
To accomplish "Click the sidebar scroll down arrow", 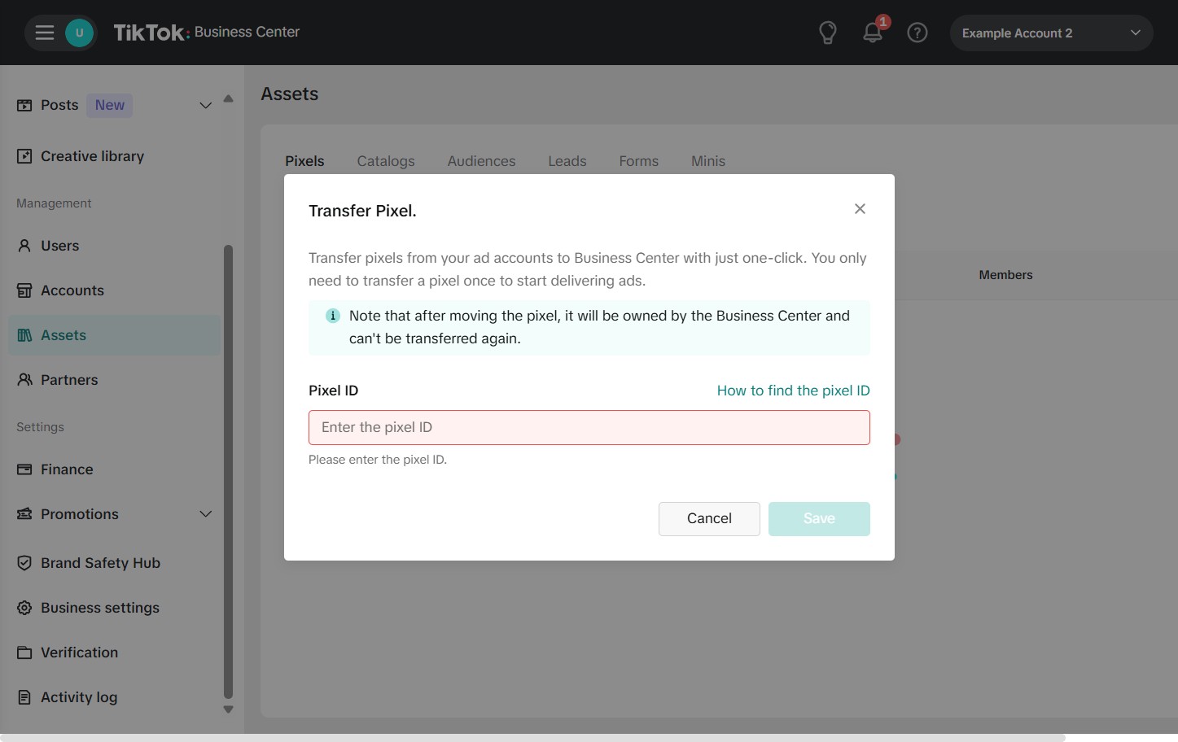I will [228, 709].
